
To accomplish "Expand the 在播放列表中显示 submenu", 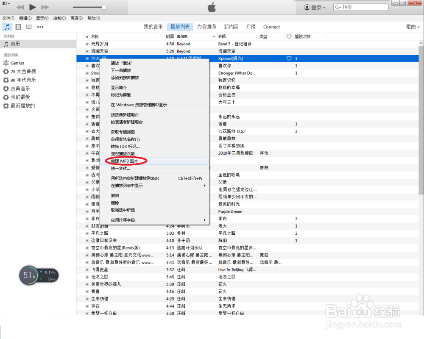I will coord(154,186).
